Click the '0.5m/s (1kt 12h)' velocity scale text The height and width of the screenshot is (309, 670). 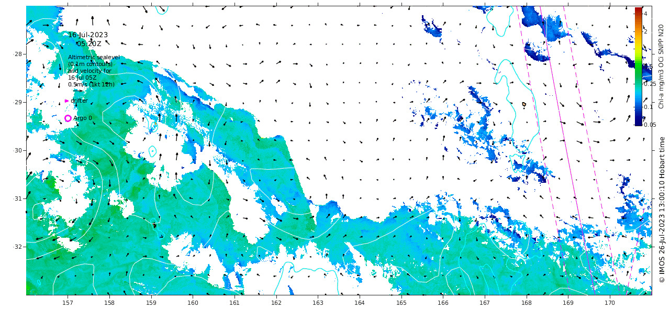(91, 84)
